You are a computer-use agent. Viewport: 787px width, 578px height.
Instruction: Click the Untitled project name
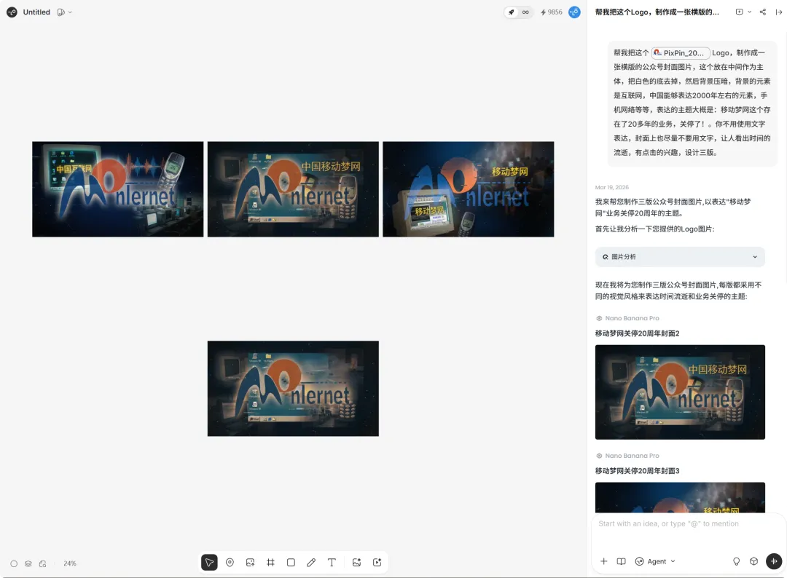click(36, 12)
